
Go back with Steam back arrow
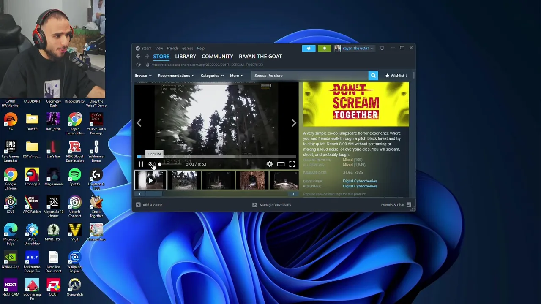138,57
